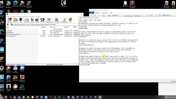Open the Файл menu in WinRAR

(8, 16)
